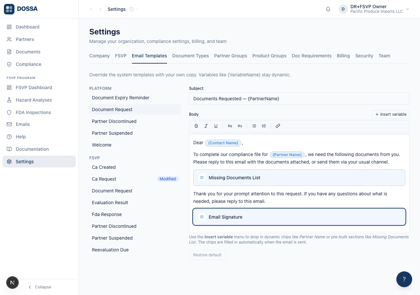Open the floating help button
The height and width of the screenshot is (295, 420).
point(404,279)
